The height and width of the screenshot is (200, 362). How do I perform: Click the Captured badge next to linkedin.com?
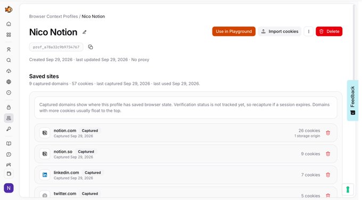pyautogui.click(x=93, y=172)
